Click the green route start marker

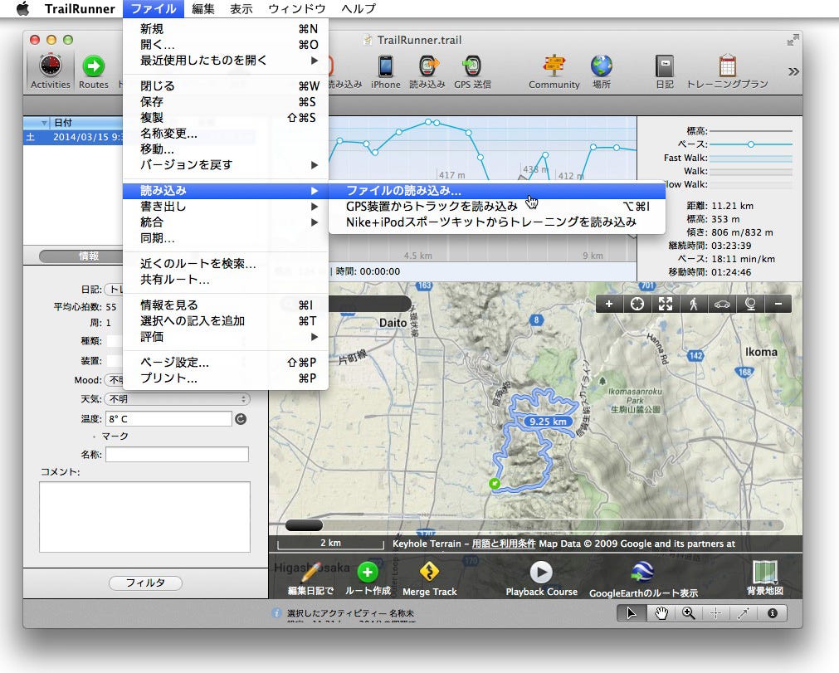click(x=495, y=484)
